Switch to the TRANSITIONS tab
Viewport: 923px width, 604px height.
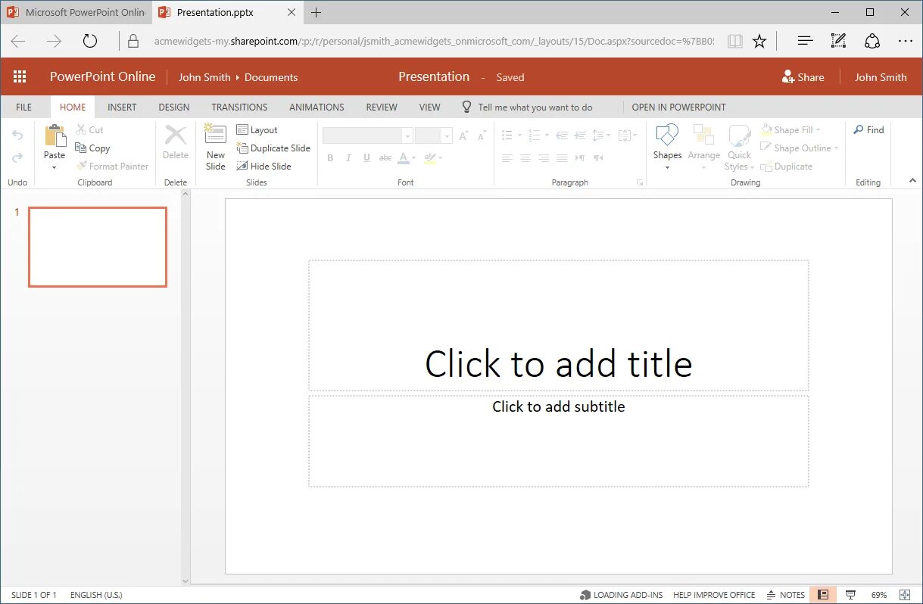point(239,107)
